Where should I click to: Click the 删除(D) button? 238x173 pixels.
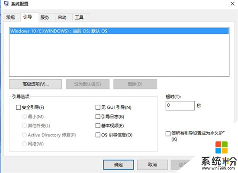(135, 84)
